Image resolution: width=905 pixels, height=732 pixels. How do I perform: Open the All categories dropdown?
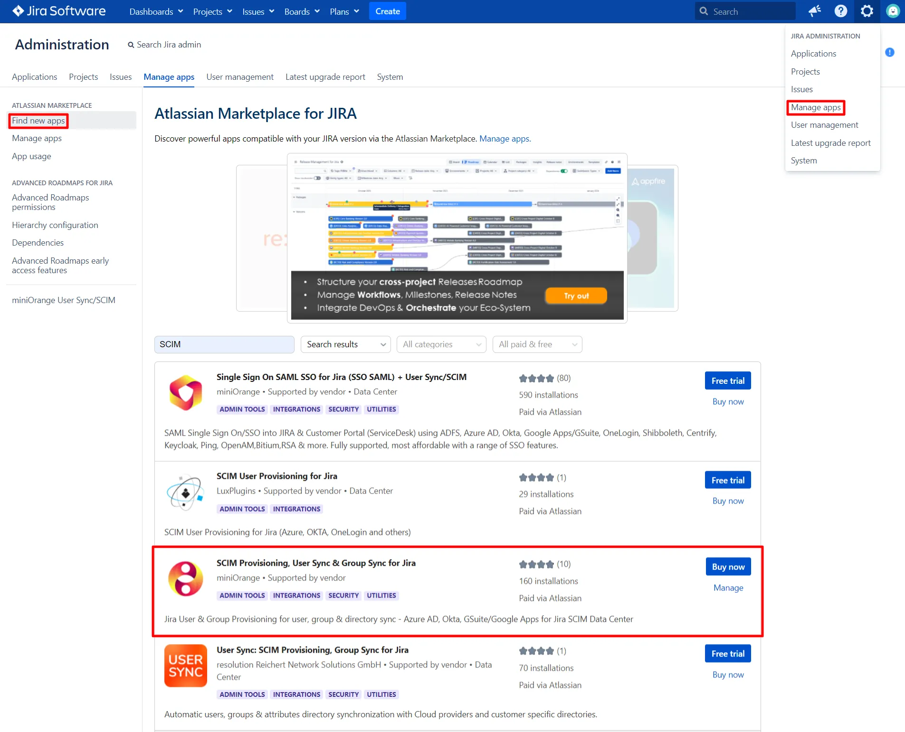point(441,344)
